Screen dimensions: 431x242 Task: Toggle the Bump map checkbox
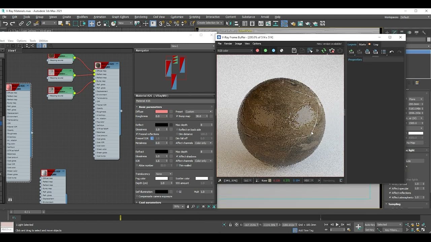click(x=177, y=116)
